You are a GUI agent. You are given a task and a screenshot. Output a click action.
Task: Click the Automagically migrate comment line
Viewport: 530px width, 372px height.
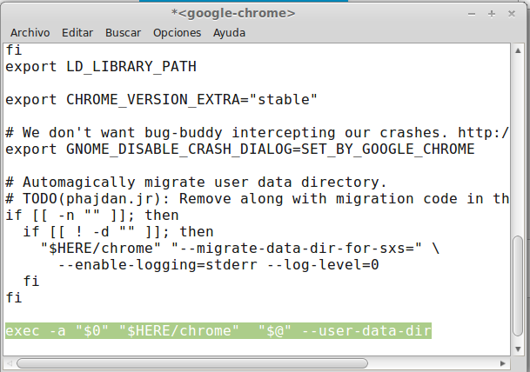tap(196, 183)
